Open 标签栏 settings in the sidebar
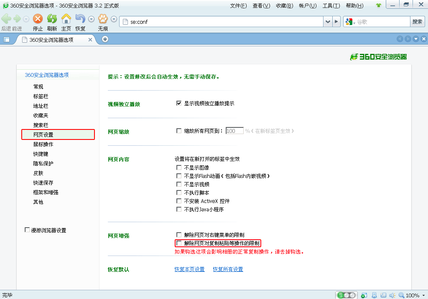The width and height of the screenshot is (428, 299). pyautogui.click(x=41, y=96)
